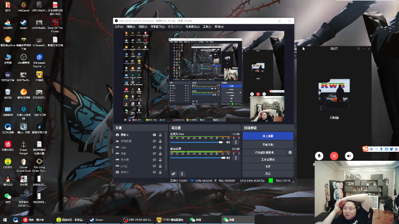The image size is (399, 224).
Task: Mute the 桌面音频 speaker icon
Action: pyautogui.click(x=228, y=158)
